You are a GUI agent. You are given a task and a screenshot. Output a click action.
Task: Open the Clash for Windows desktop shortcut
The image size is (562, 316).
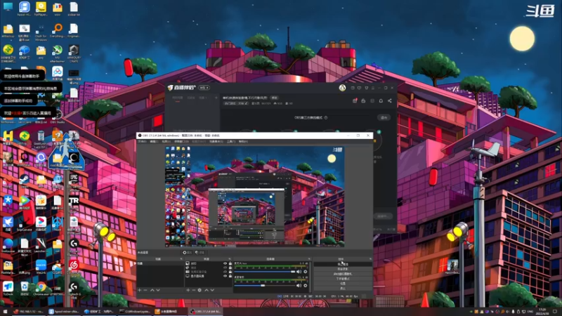click(x=41, y=32)
